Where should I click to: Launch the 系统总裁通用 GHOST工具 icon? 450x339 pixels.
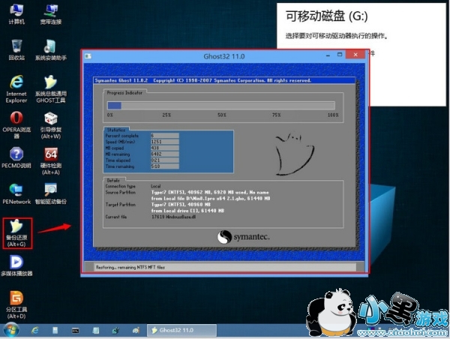pyautogui.click(x=51, y=89)
